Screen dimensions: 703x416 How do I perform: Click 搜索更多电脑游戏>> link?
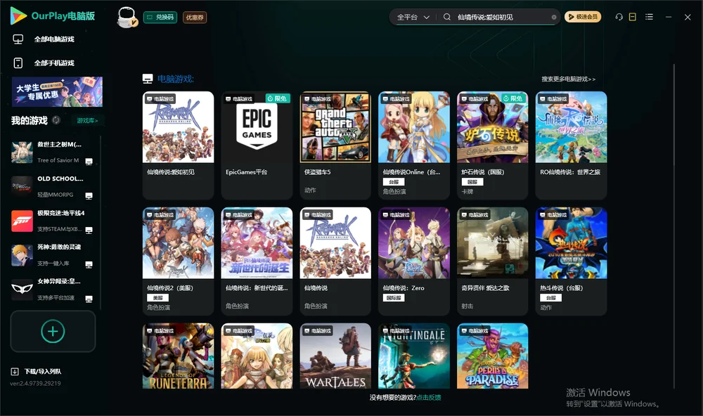click(x=569, y=79)
